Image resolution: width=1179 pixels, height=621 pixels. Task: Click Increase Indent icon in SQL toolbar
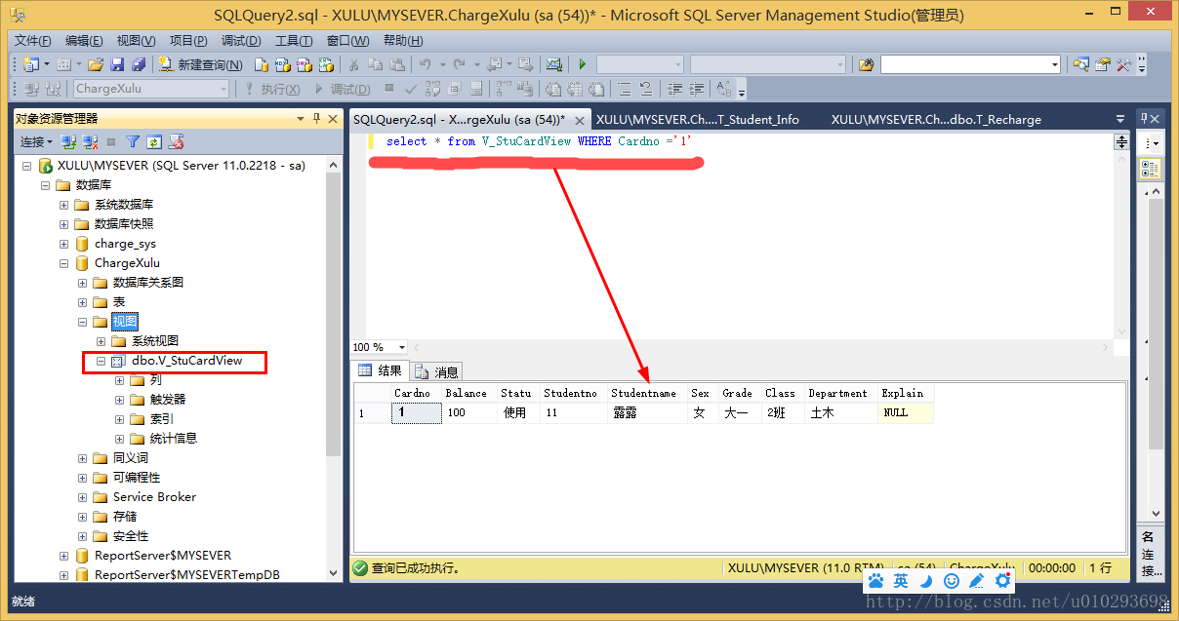pyautogui.click(x=696, y=89)
